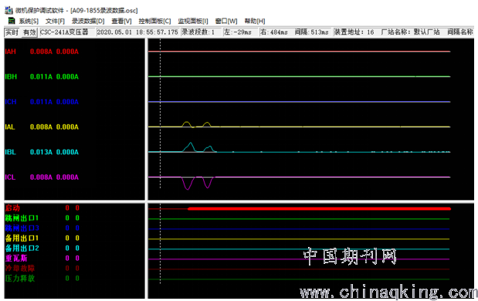Select the IAH channel label

[10, 52]
